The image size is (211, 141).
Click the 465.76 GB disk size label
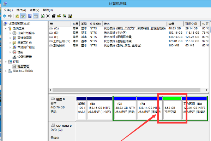click(x=58, y=107)
